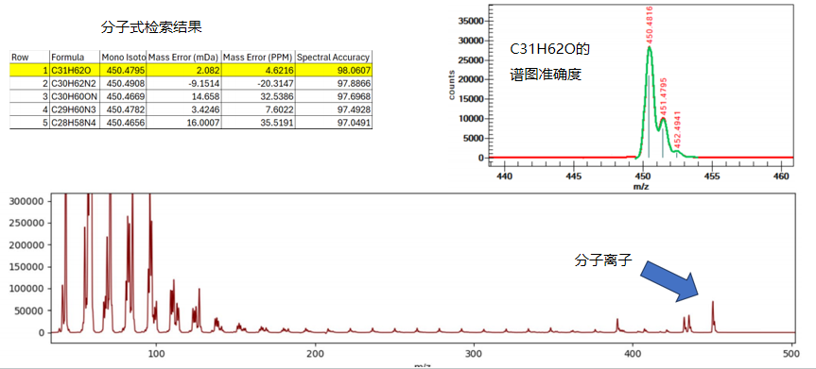The width and height of the screenshot is (816, 369).
Task: Click the 451.4795 peak label
Action: tap(664, 97)
